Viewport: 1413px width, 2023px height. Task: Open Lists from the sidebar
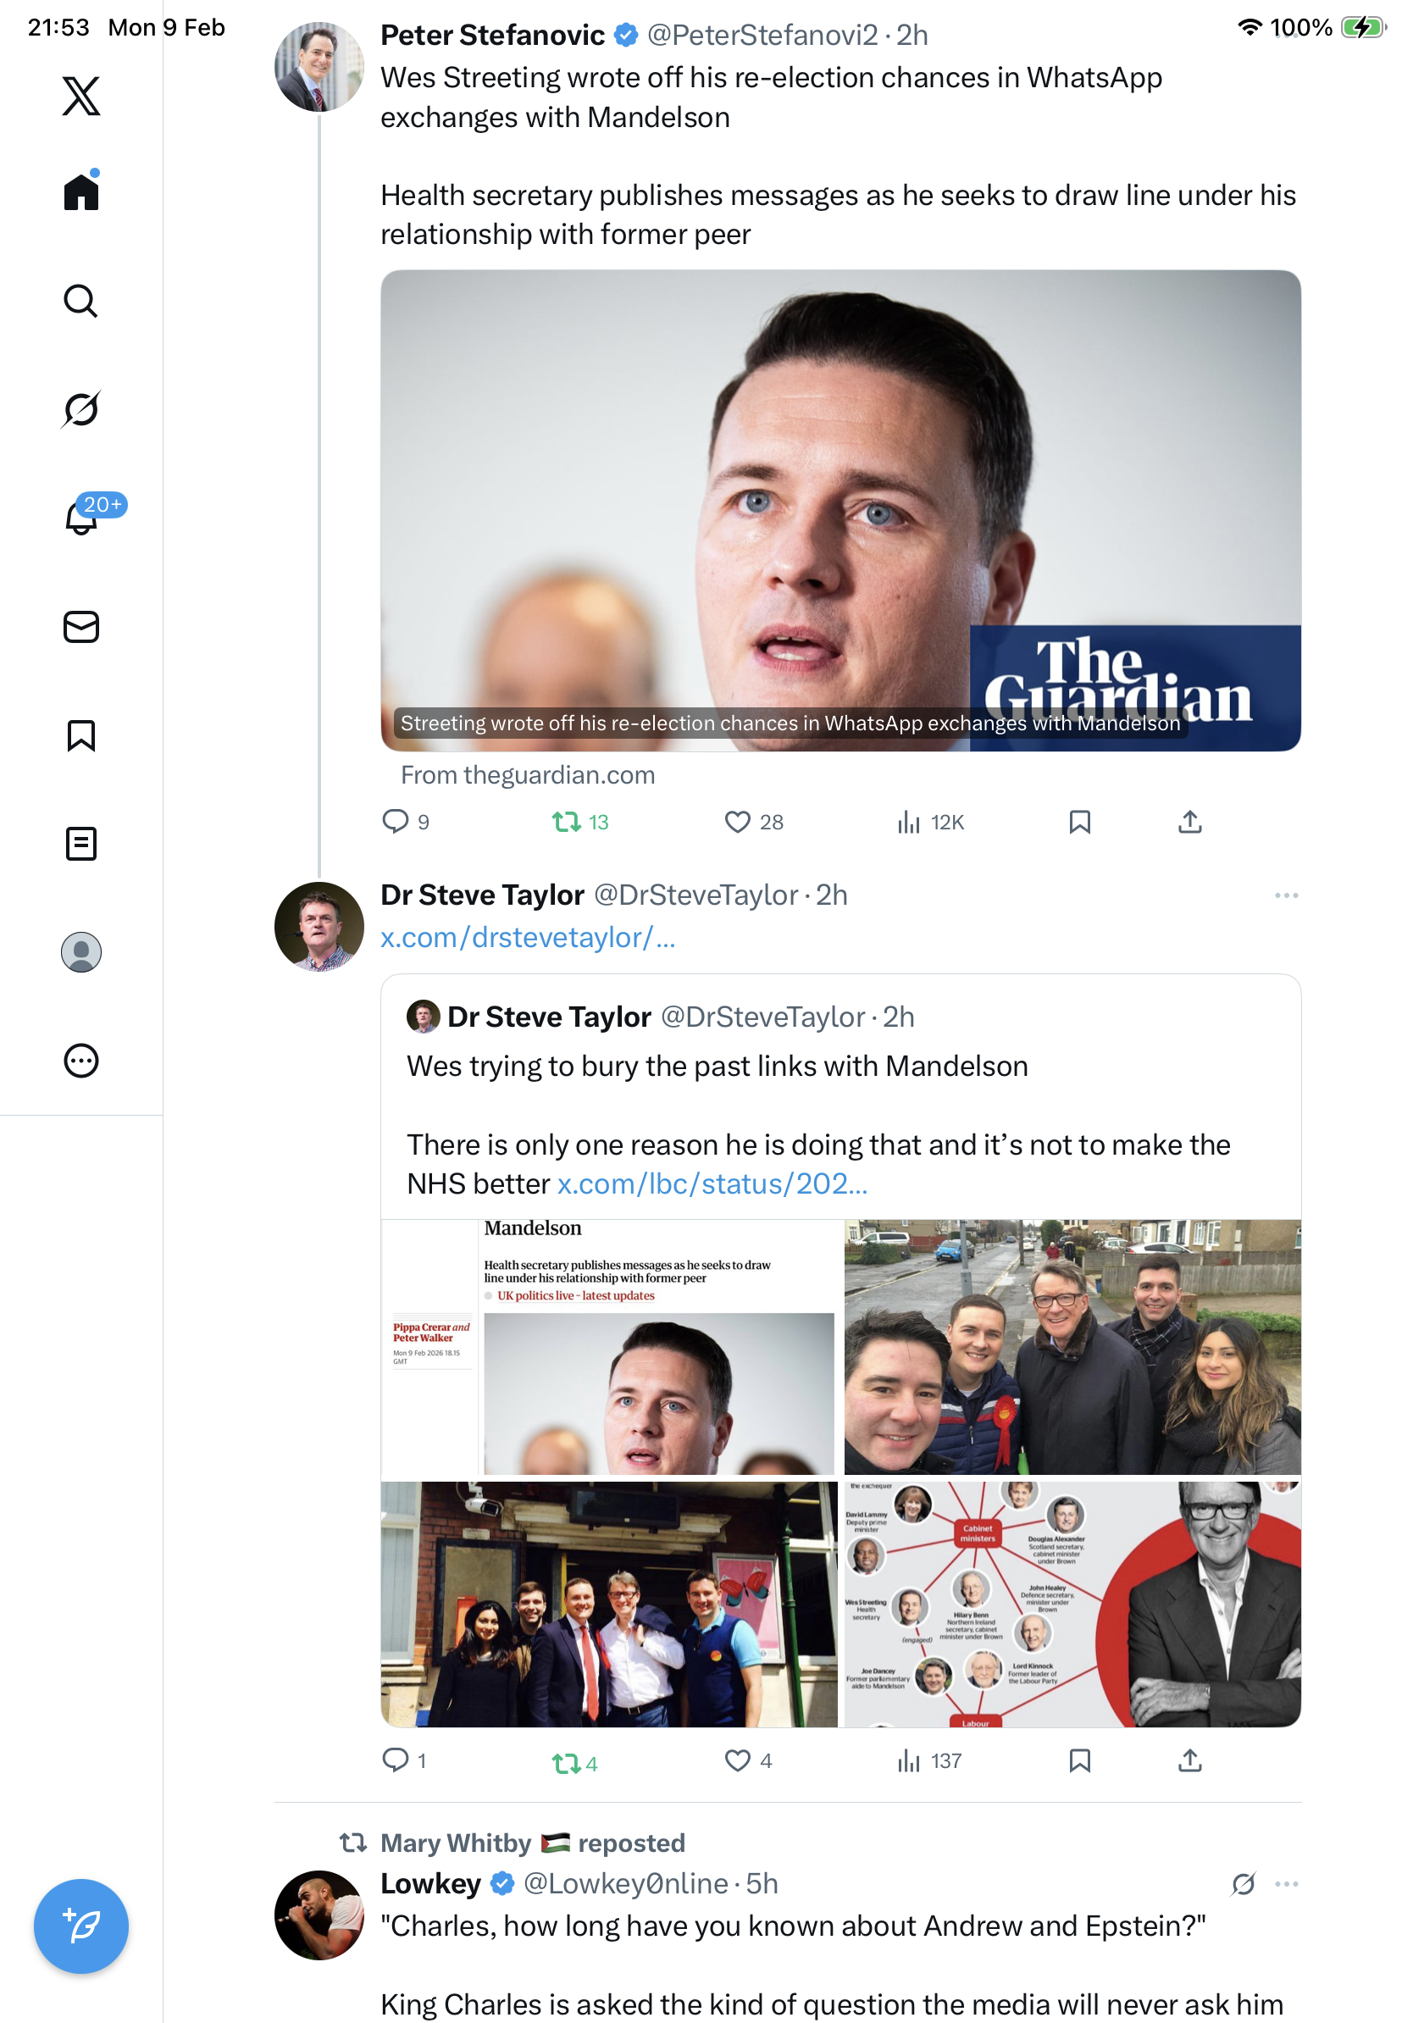coord(81,843)
